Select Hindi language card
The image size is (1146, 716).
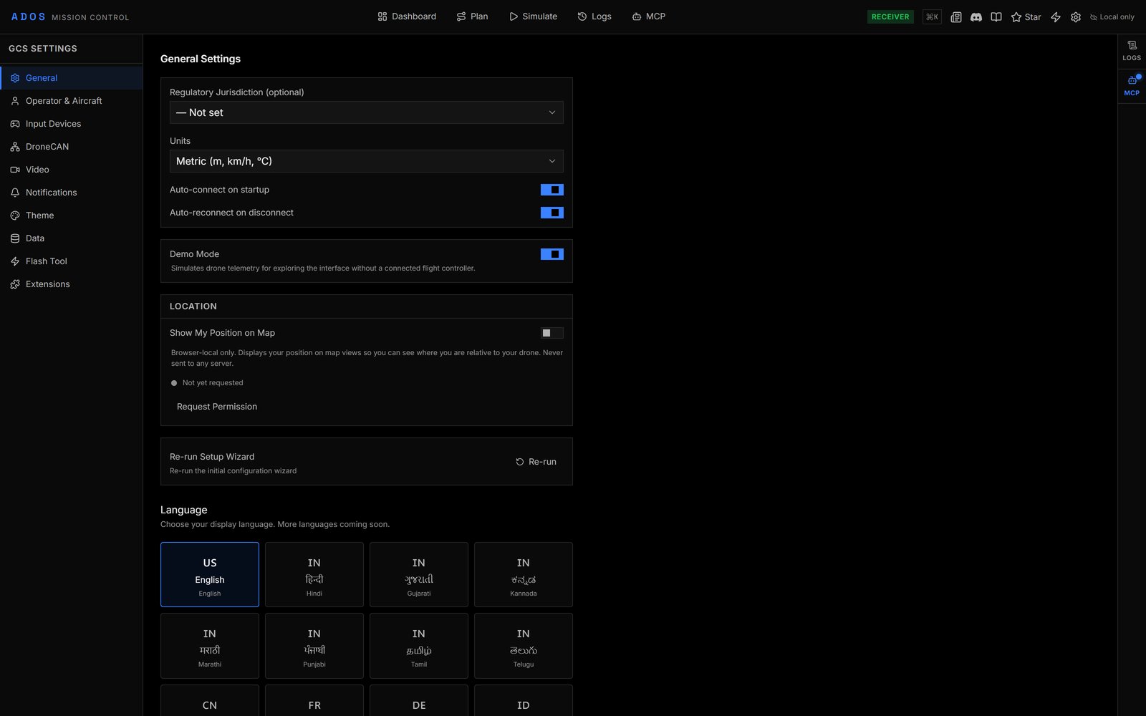(x=314, y=574)
